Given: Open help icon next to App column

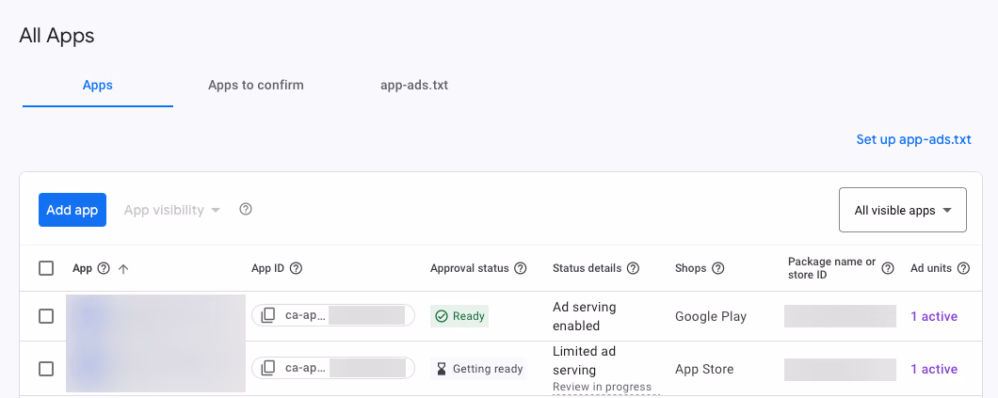Looking at the screenshot, I should (x=104, y=268).
